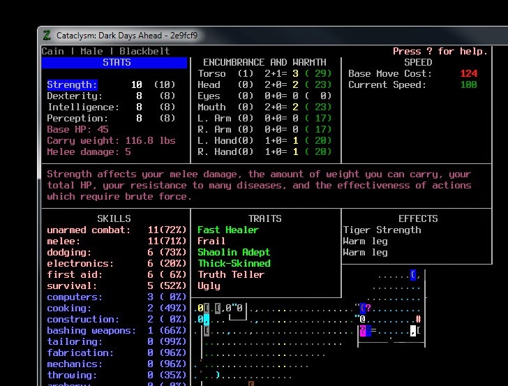Screen dimensions: 508x386
Task: Click the white-highlighted comma map tile
Action: [x=413, y=331]
